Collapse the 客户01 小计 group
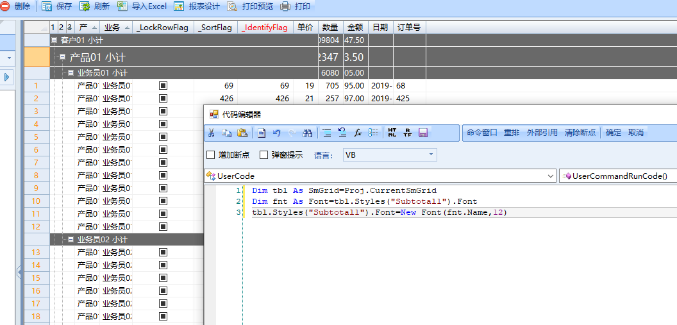This screenshot has width=677, height=325. pos(54,40)
